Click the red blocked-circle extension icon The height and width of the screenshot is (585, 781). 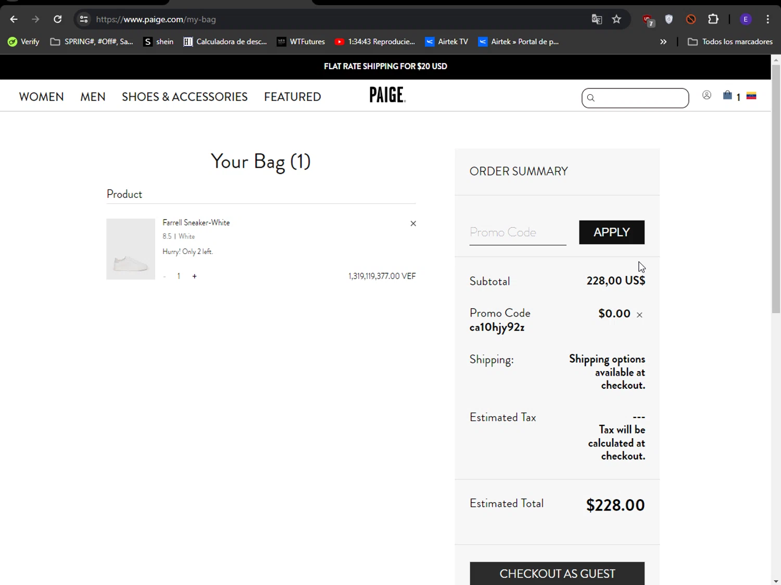pyautogui.click(x=691, y=19)
